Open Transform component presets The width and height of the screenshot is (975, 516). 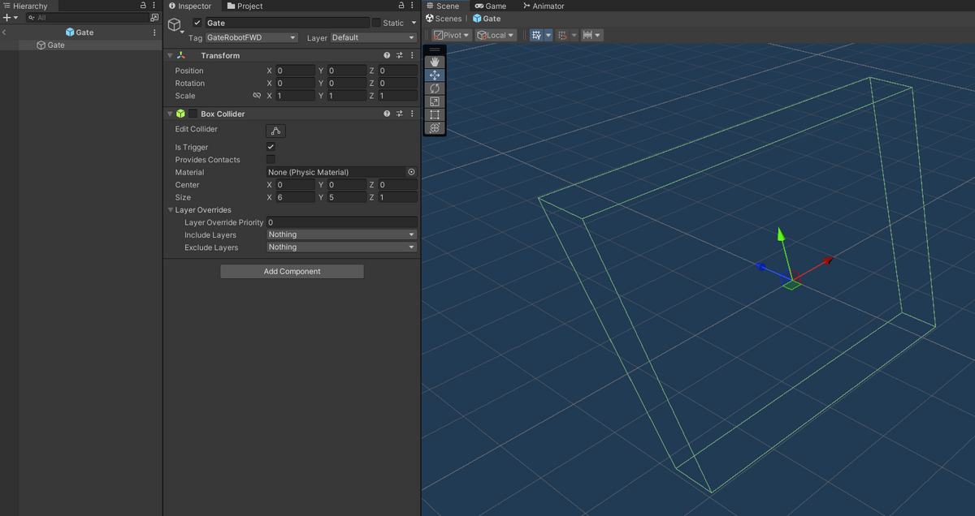tap(400, 55)
